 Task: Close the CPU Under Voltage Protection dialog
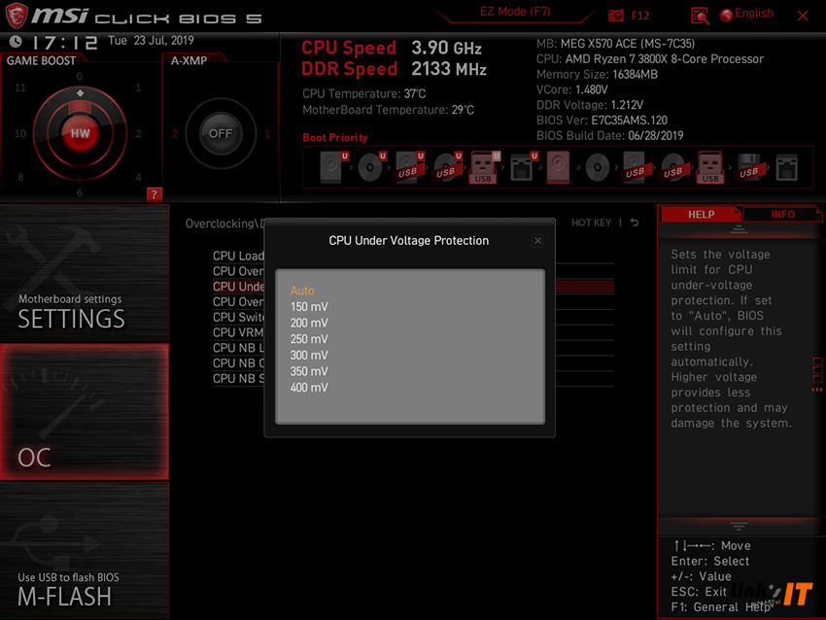[x=537, y=241]
